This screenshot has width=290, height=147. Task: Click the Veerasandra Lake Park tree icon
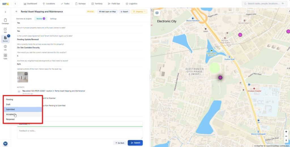[212, 51]
